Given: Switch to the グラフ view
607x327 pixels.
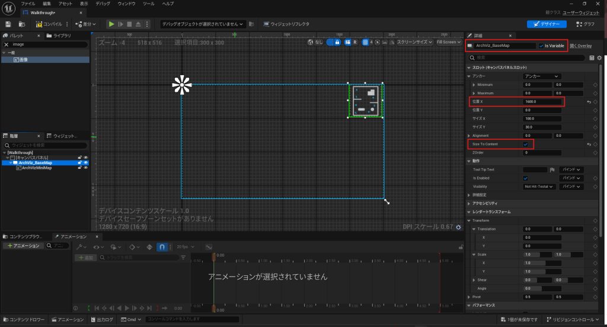Looking at the screenshot, I should tap(584, 24).
